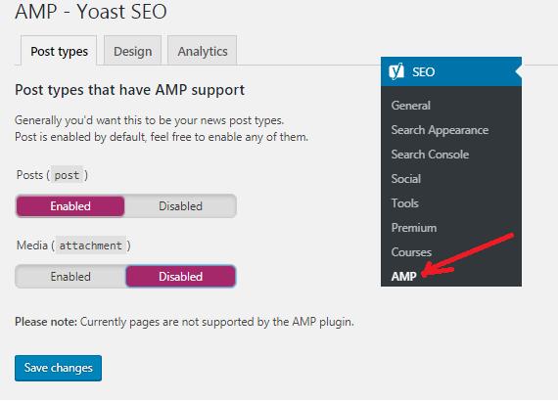This screenshot has width=558, height=401.
Task: Switch to the Analytics tab
Action: 203,51
